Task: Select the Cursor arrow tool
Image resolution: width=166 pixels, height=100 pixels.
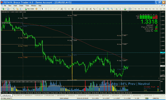Action: tap(42, 9)
